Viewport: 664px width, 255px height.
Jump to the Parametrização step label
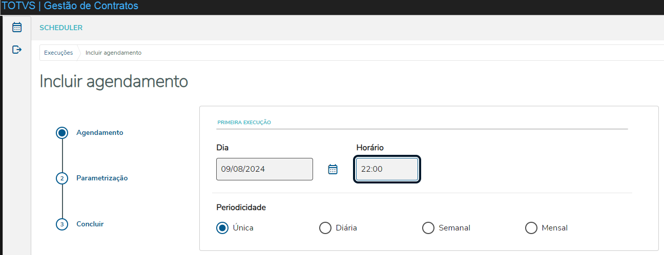102,178
